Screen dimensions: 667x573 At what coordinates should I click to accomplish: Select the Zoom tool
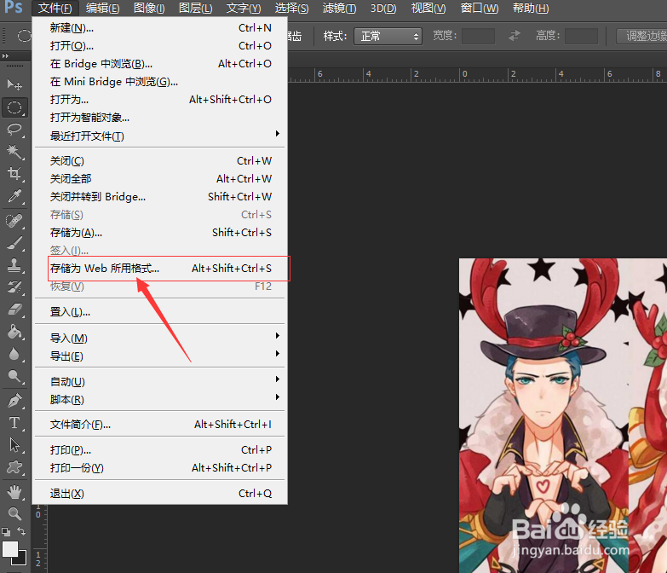click(14, 514)
